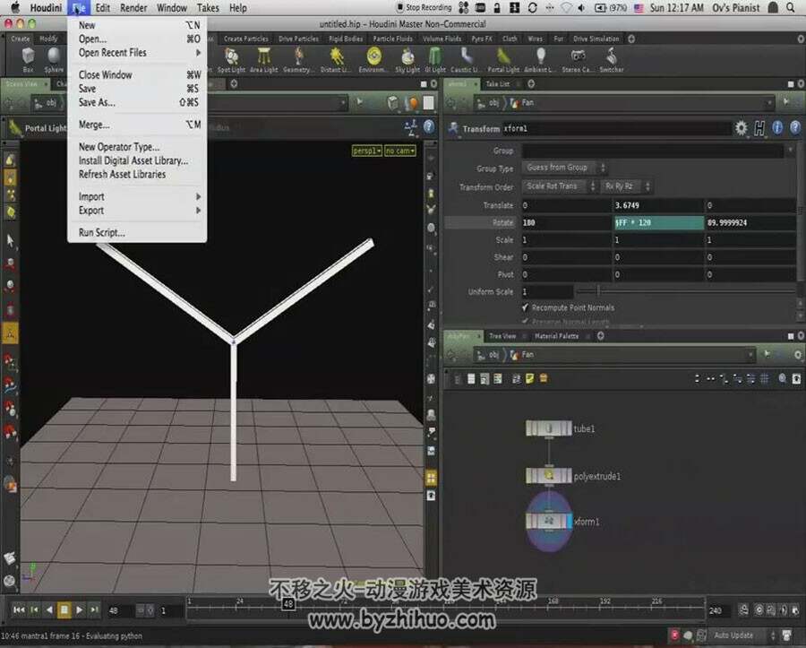Open the Pyro FX shelf tab

pos(482,39)
